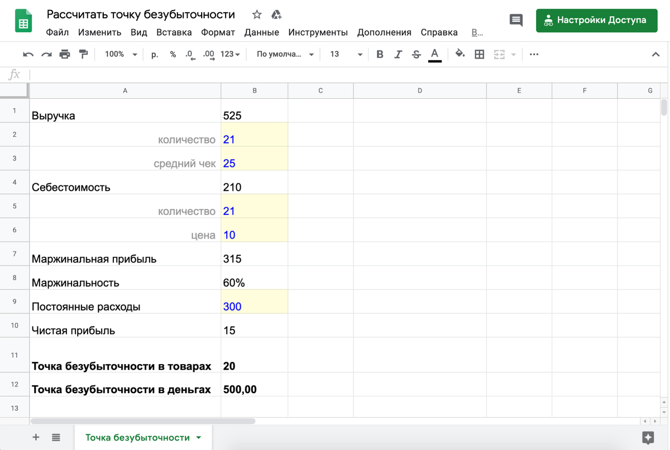The image size is (670, 450).
Task: Click the vertical scrollbar thumb
Action: coord(664,107)
